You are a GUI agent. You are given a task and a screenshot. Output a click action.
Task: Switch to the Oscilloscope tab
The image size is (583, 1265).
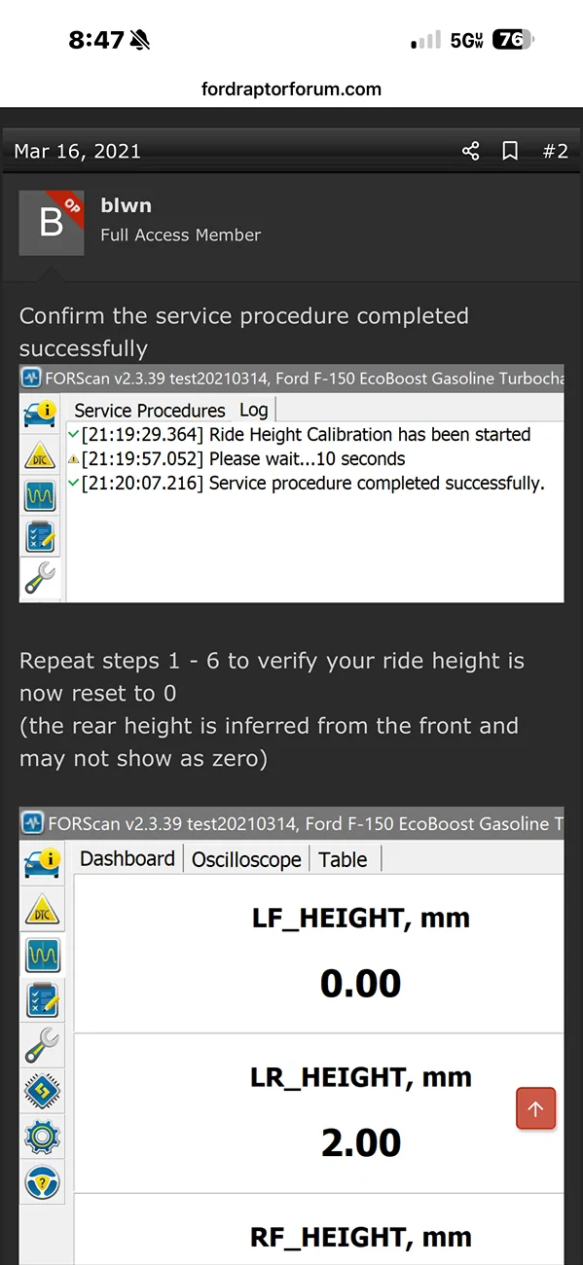pos(246,859)
